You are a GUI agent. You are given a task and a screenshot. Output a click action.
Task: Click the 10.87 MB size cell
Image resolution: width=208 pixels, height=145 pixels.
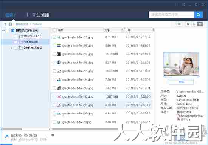pos(112,97)
